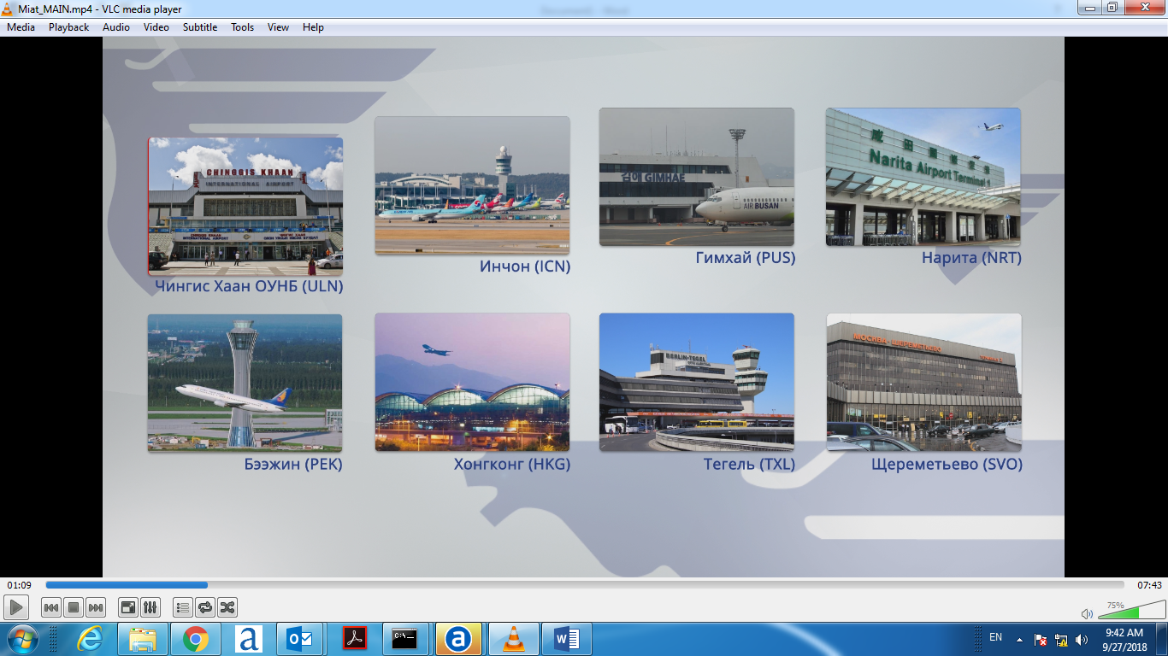Image resolution: width=1168 pixels, height=656 pixels.
Task: Click the Chinggis Khaan airport photo
Action: tap(245, 206)
